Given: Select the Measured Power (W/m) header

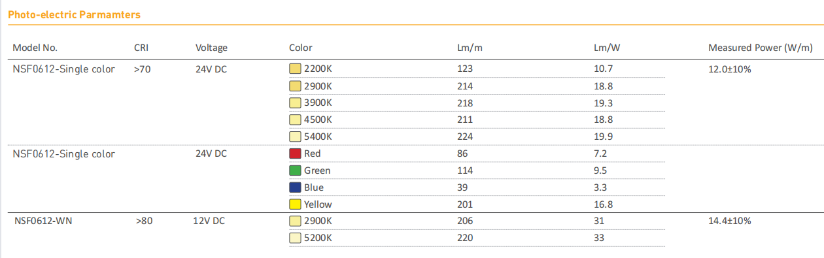Looking at the screenshot, I should 761,48.
